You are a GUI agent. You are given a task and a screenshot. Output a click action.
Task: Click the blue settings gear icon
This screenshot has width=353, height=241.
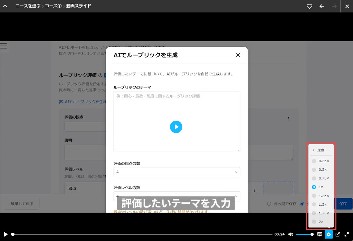pyautogui.click(x=328, y=234)
